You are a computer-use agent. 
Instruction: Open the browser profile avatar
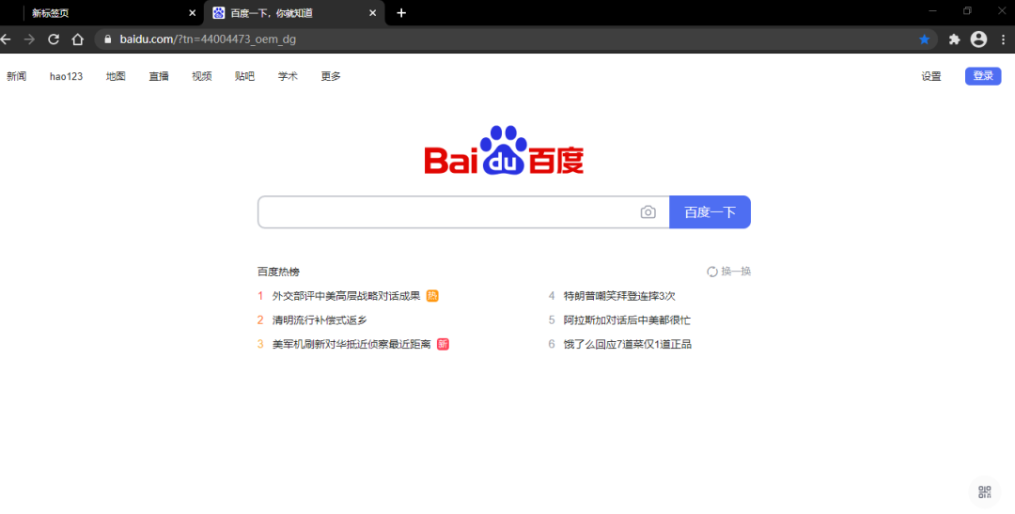click(978, 39)
